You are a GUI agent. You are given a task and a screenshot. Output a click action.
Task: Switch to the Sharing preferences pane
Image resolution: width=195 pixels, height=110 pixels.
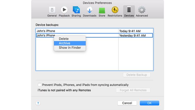76,12
